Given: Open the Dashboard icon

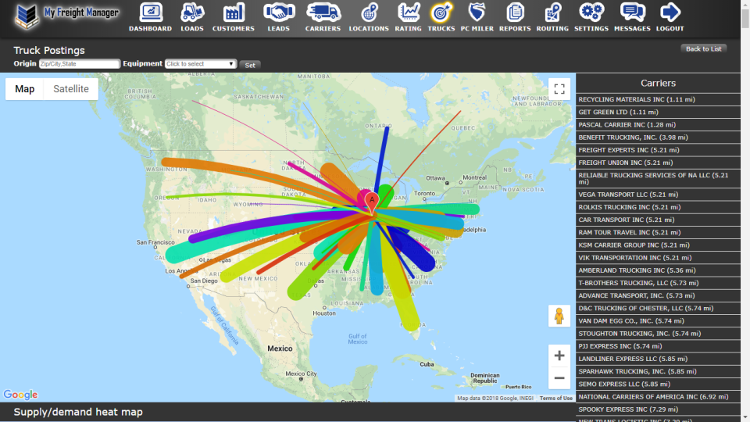Looking at the screenshot, I should (x=151, y=13).
